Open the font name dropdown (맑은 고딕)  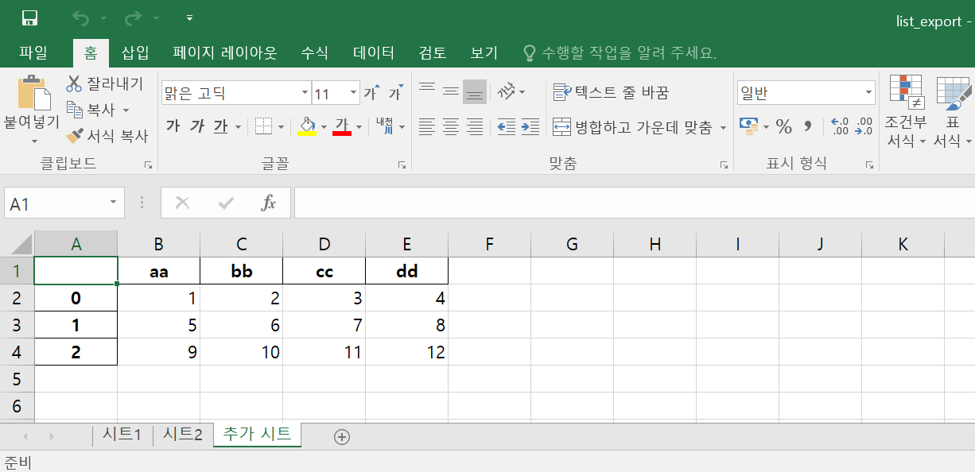(x=305, y=93)
